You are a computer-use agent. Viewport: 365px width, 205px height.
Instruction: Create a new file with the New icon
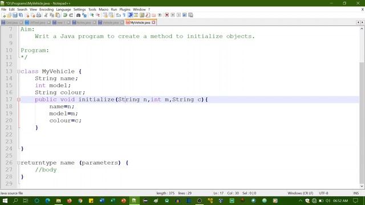point(3,15)
